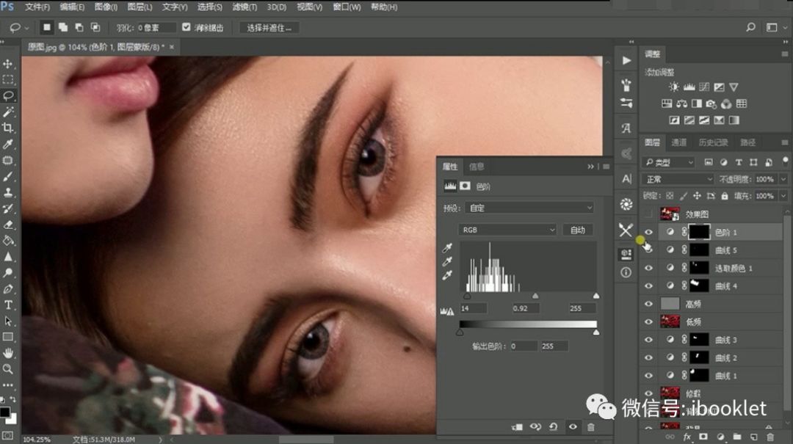This screenshot has width=793, height=444.
Task: Switch to the 通道 tab
Action: tap(679, 142)
